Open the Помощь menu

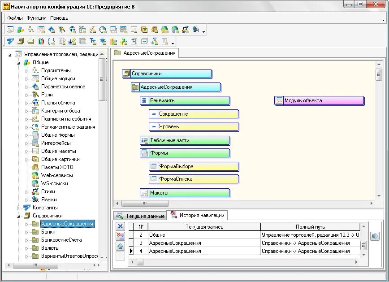pyautogui.click(x=59, y=18)
